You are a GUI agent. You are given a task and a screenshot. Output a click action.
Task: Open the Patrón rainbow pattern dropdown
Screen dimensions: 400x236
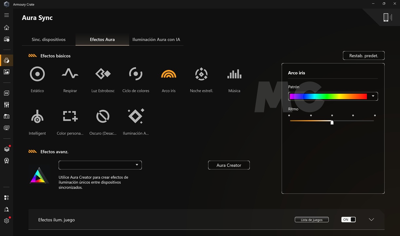coord(373,96)
